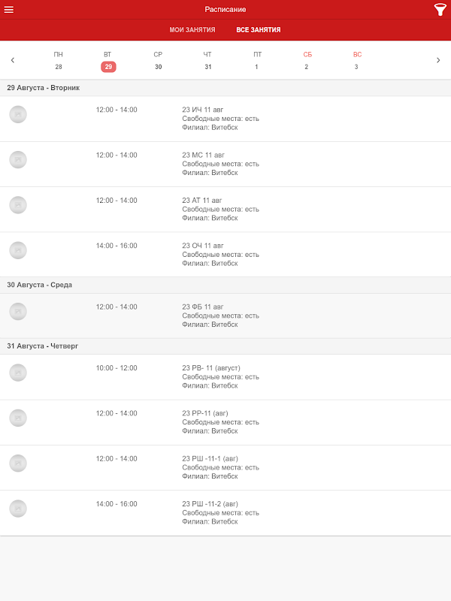Click avatar icon of 23 МС 11 авг class

tap(18, 159)
